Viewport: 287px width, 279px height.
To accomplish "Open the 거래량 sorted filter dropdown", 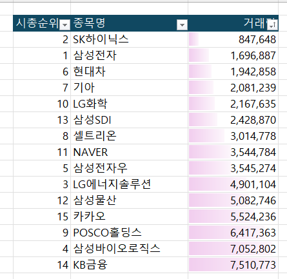I will coord(273,24).
